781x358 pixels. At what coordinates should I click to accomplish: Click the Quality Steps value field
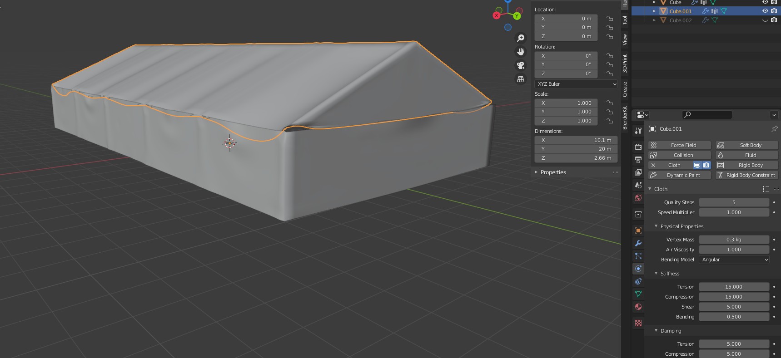[734, 202]
